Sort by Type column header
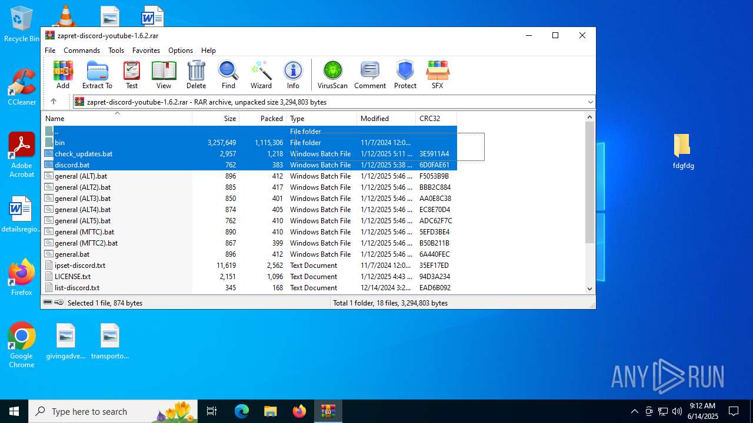The height and width of the screenshot is (423, 753). pos(322,118)
